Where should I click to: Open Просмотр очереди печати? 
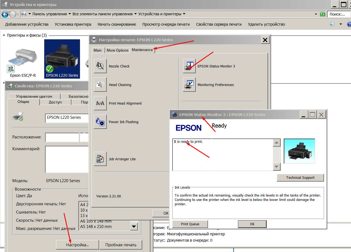coord(166,24)
